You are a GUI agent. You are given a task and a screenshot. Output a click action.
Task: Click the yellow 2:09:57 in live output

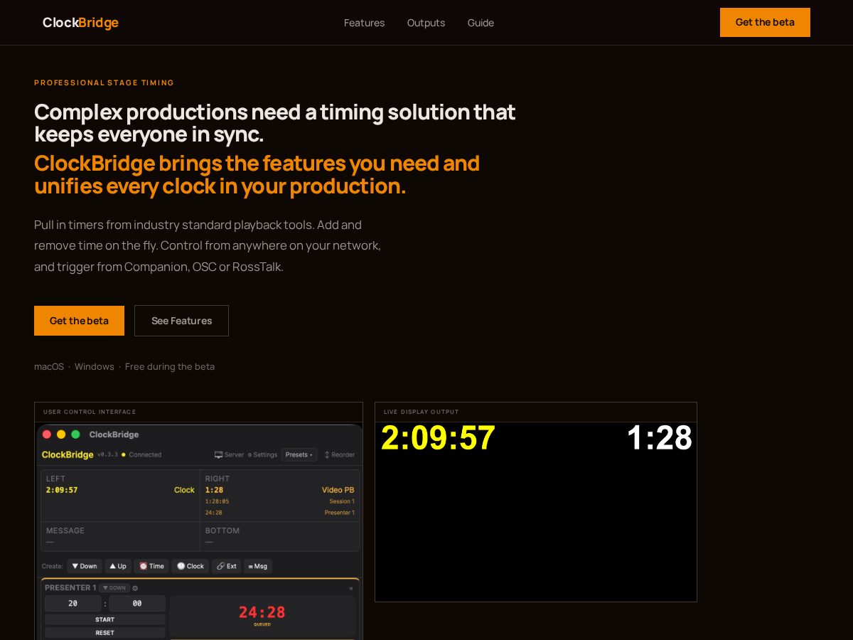click(438, 438)
